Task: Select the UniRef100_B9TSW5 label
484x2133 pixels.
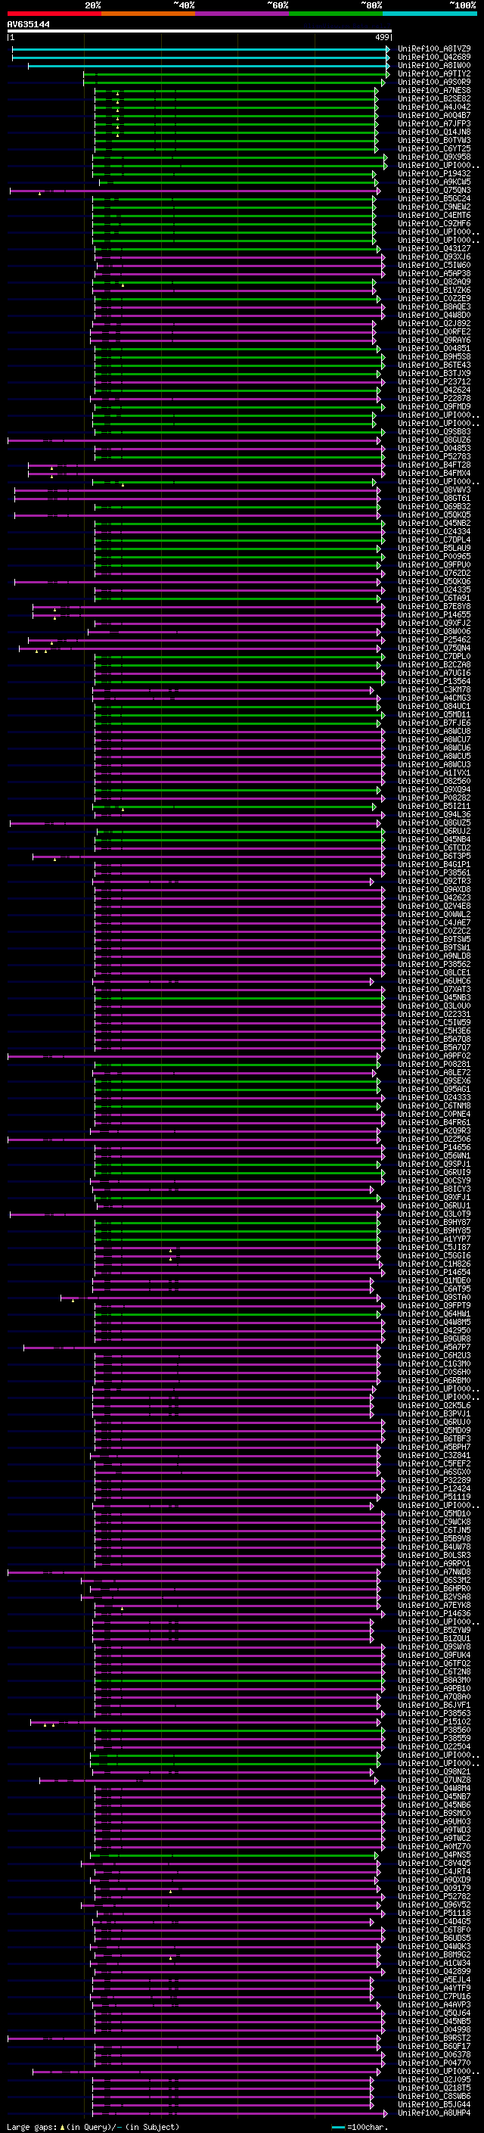Action: 434,939
